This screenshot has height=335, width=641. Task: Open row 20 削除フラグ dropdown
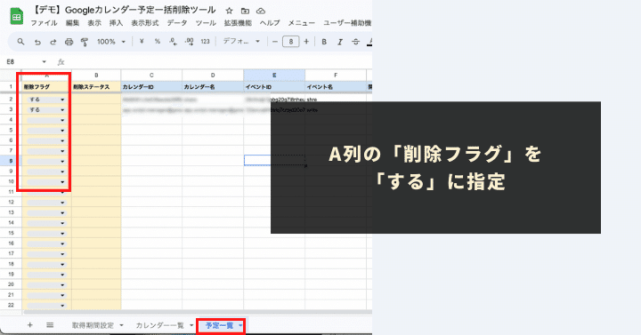click(x=62, y=285)
